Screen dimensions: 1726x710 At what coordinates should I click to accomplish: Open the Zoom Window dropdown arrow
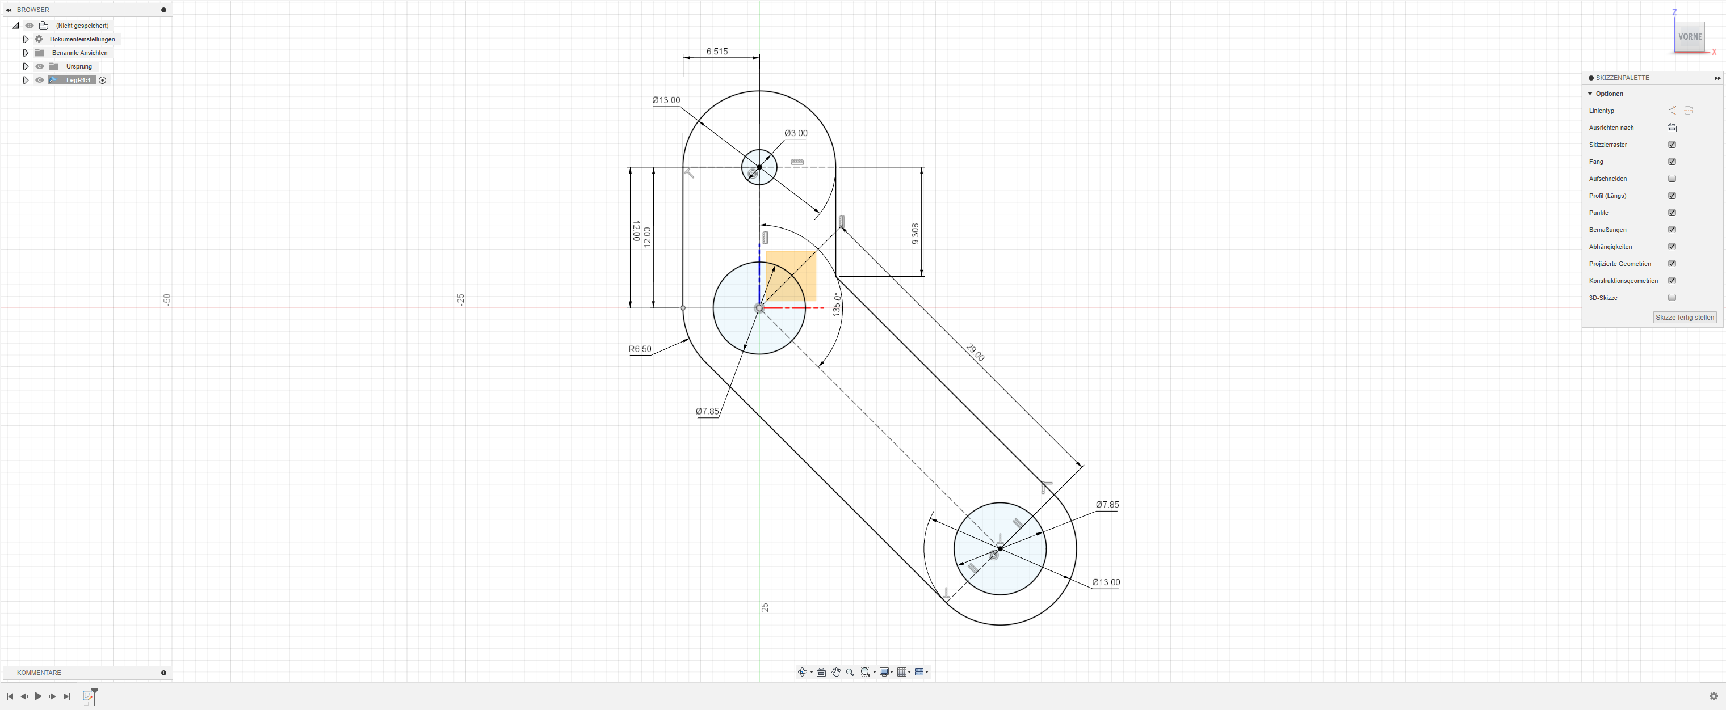875,673
